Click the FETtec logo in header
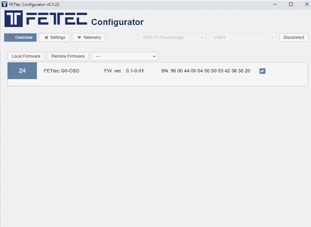 [x=46, y=18]
